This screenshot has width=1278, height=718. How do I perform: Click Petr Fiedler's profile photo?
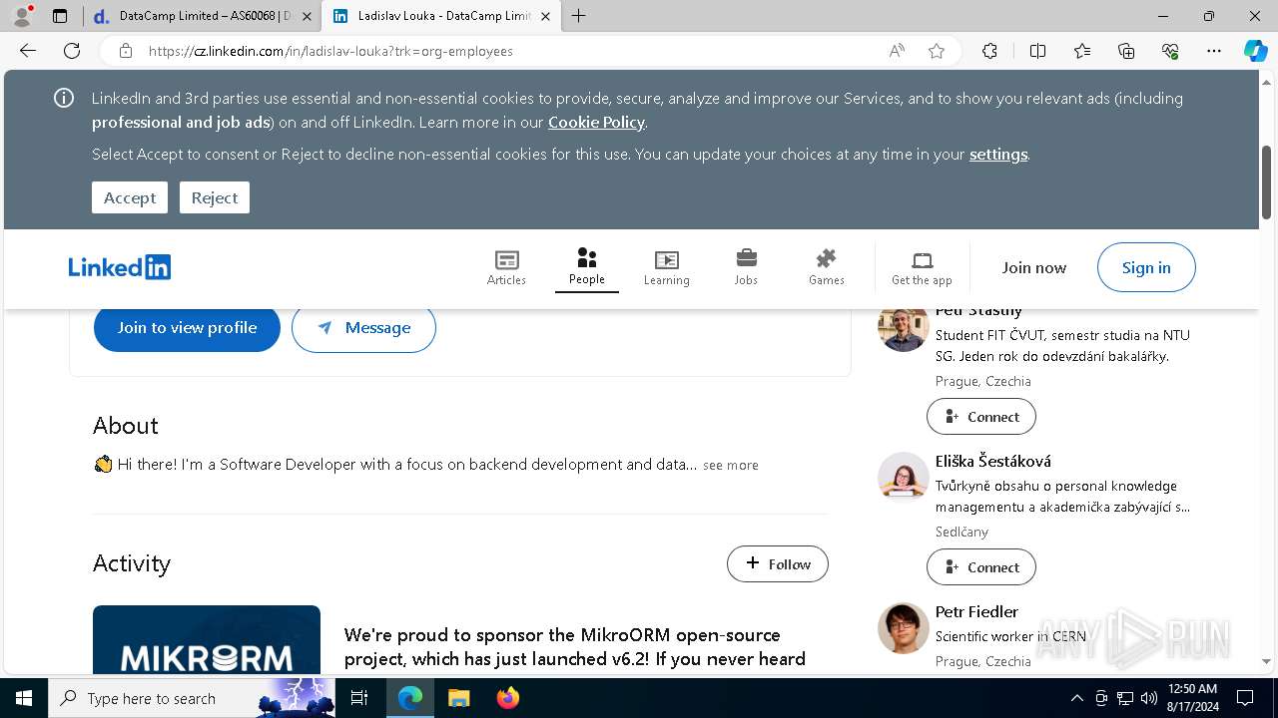click(904, 628)
